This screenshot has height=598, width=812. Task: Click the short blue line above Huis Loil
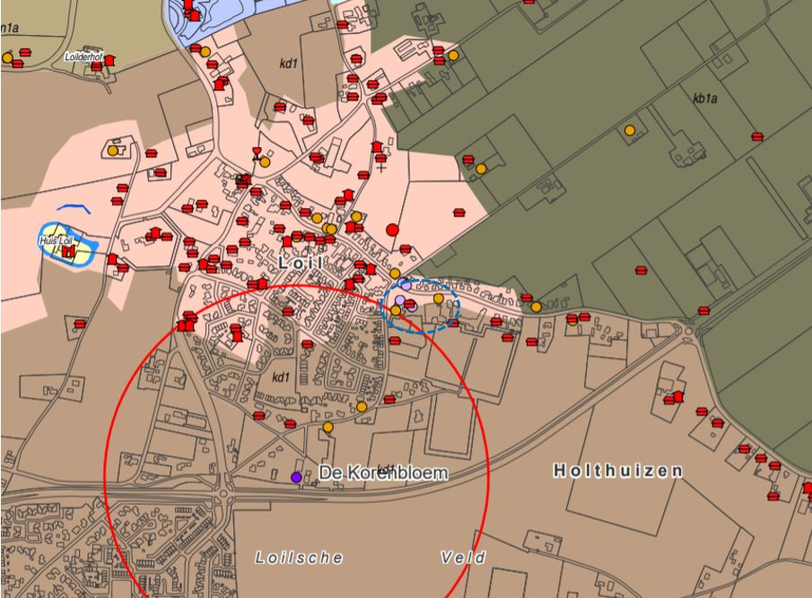[x=74, y=208]
